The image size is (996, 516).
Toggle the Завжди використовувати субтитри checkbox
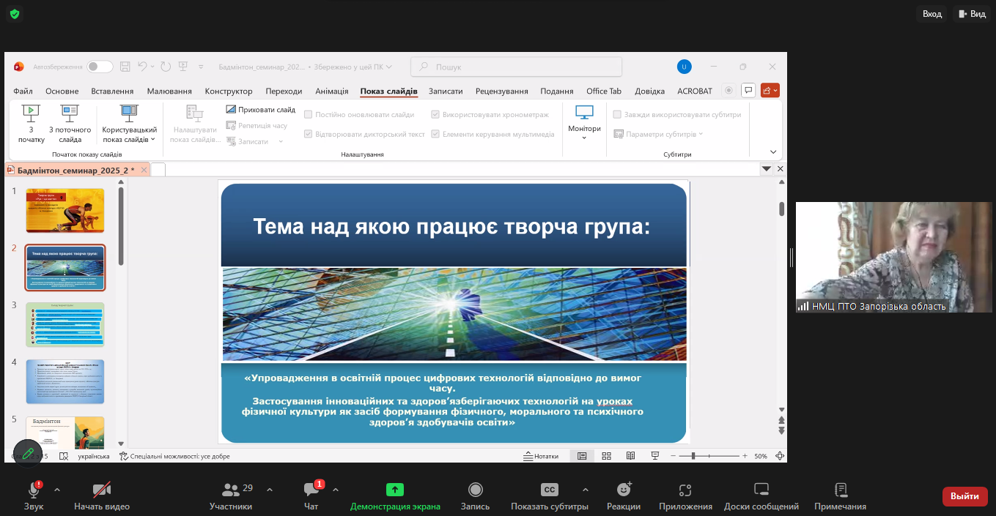point(617,115)
